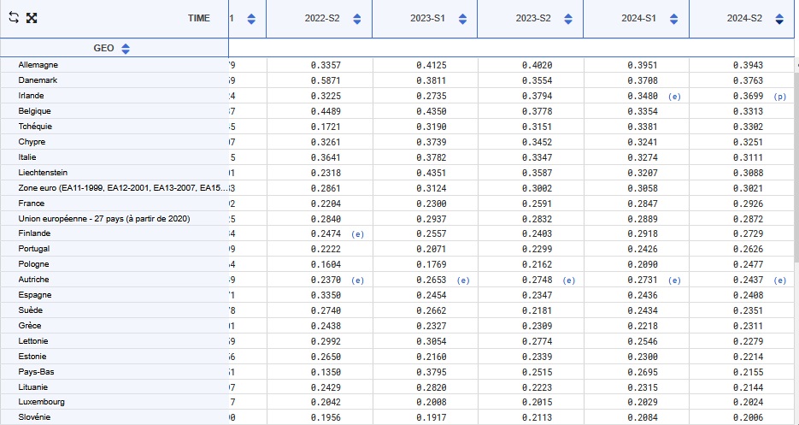The height and width of the screenshot is (425, 799).
Task: Click Zone euro 2024-S1 value 0.3058
Action: [x=643, y=188]
